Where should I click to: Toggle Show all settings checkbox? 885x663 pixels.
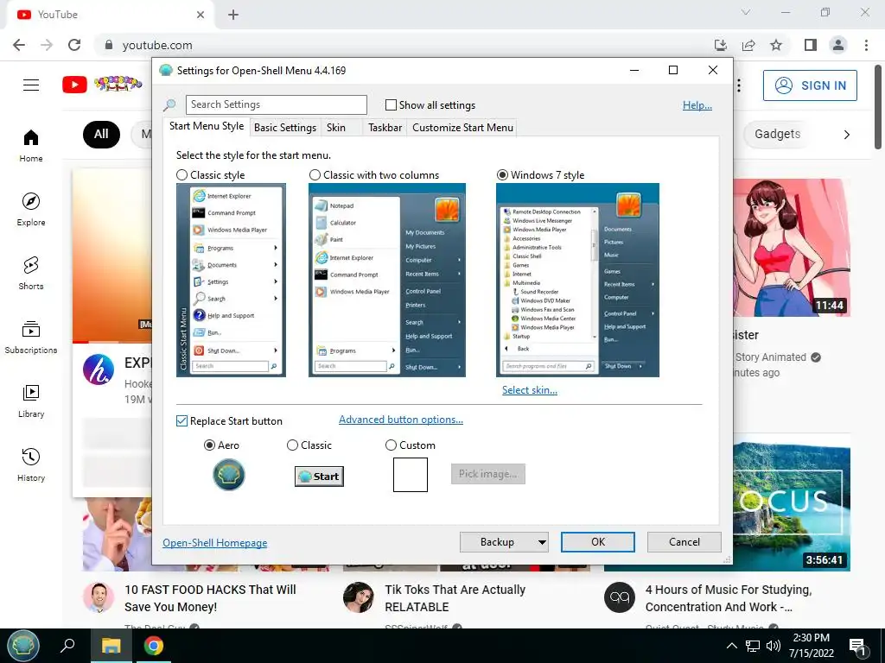click(x=391, y=104)
